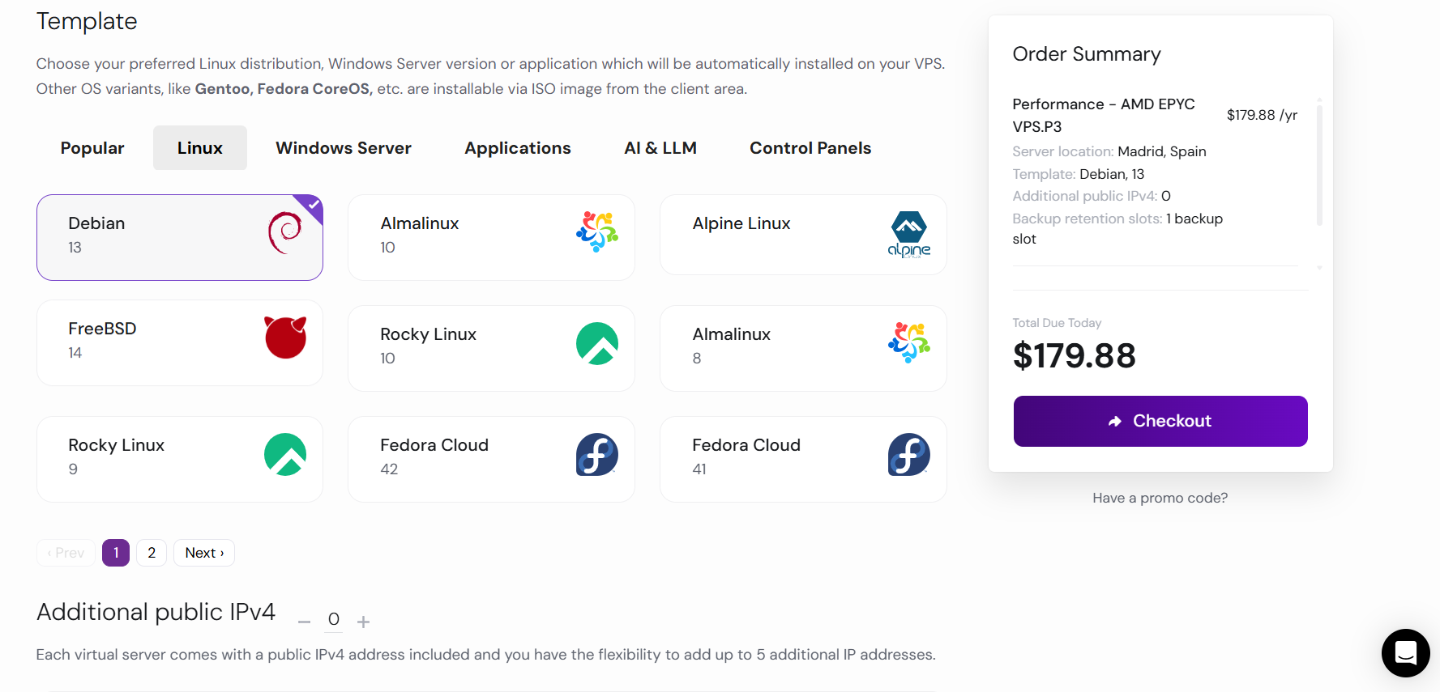Click the Total Due Today label
1440x692 pixels.
[1057, 323]
